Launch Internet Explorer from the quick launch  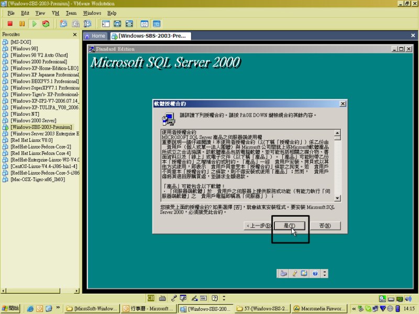(30, 309)
